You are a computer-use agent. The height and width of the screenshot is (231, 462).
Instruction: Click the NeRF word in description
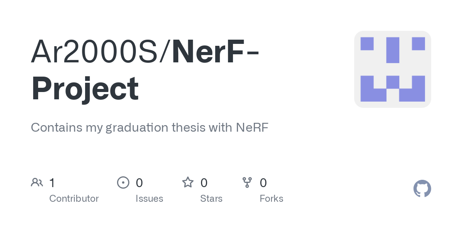(x=252, y=127)
